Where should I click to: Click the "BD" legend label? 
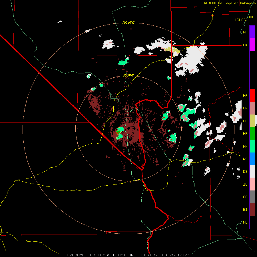245,121
